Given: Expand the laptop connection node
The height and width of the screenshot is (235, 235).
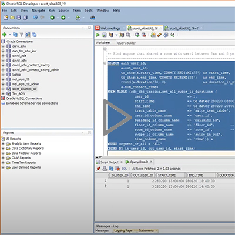Looking at the screenshot, I should [x=3, y=75].
